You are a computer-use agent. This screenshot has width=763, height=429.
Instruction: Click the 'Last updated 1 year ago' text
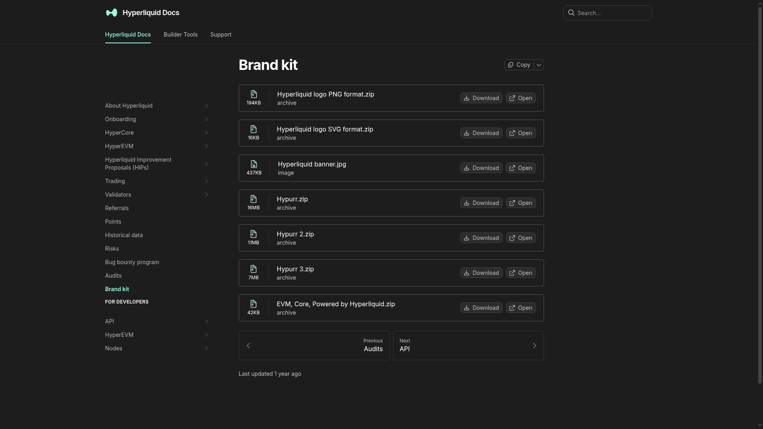click(x=270, y=374)
